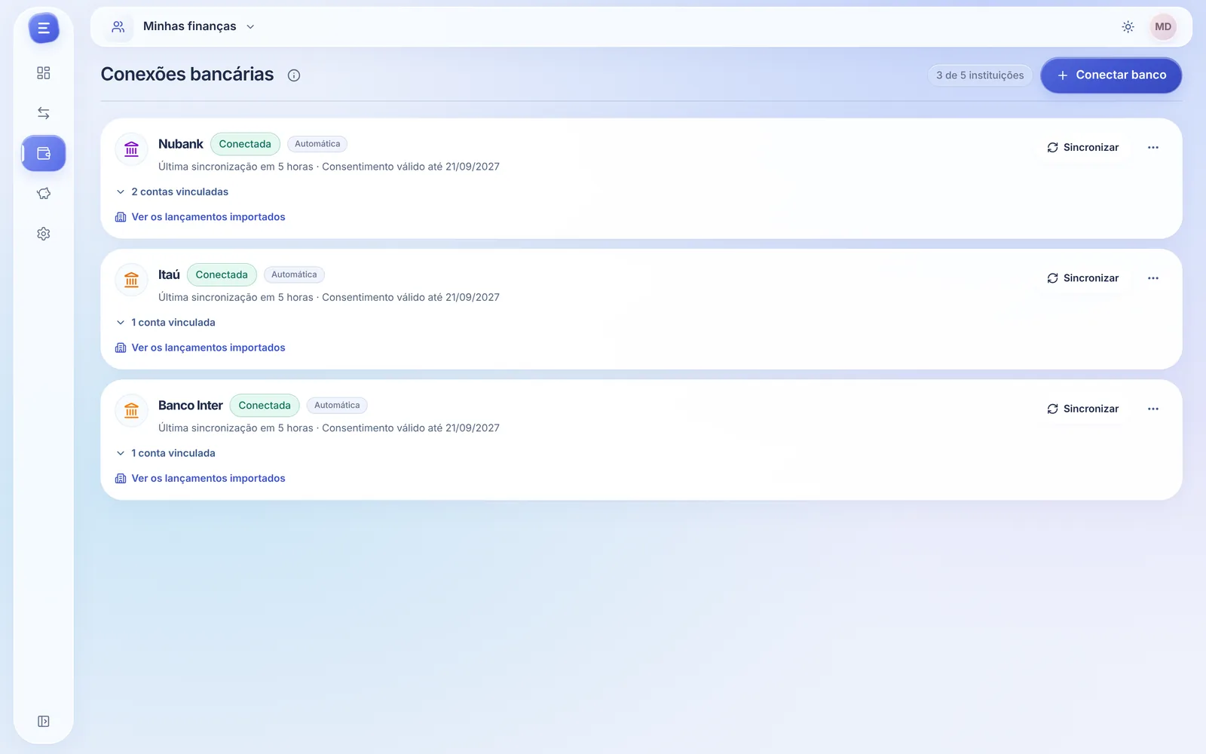The height and width of the screenshot is (754, 1206).
Task: Open the dashboard grid icon in sidebar
Action: (44, 73)
